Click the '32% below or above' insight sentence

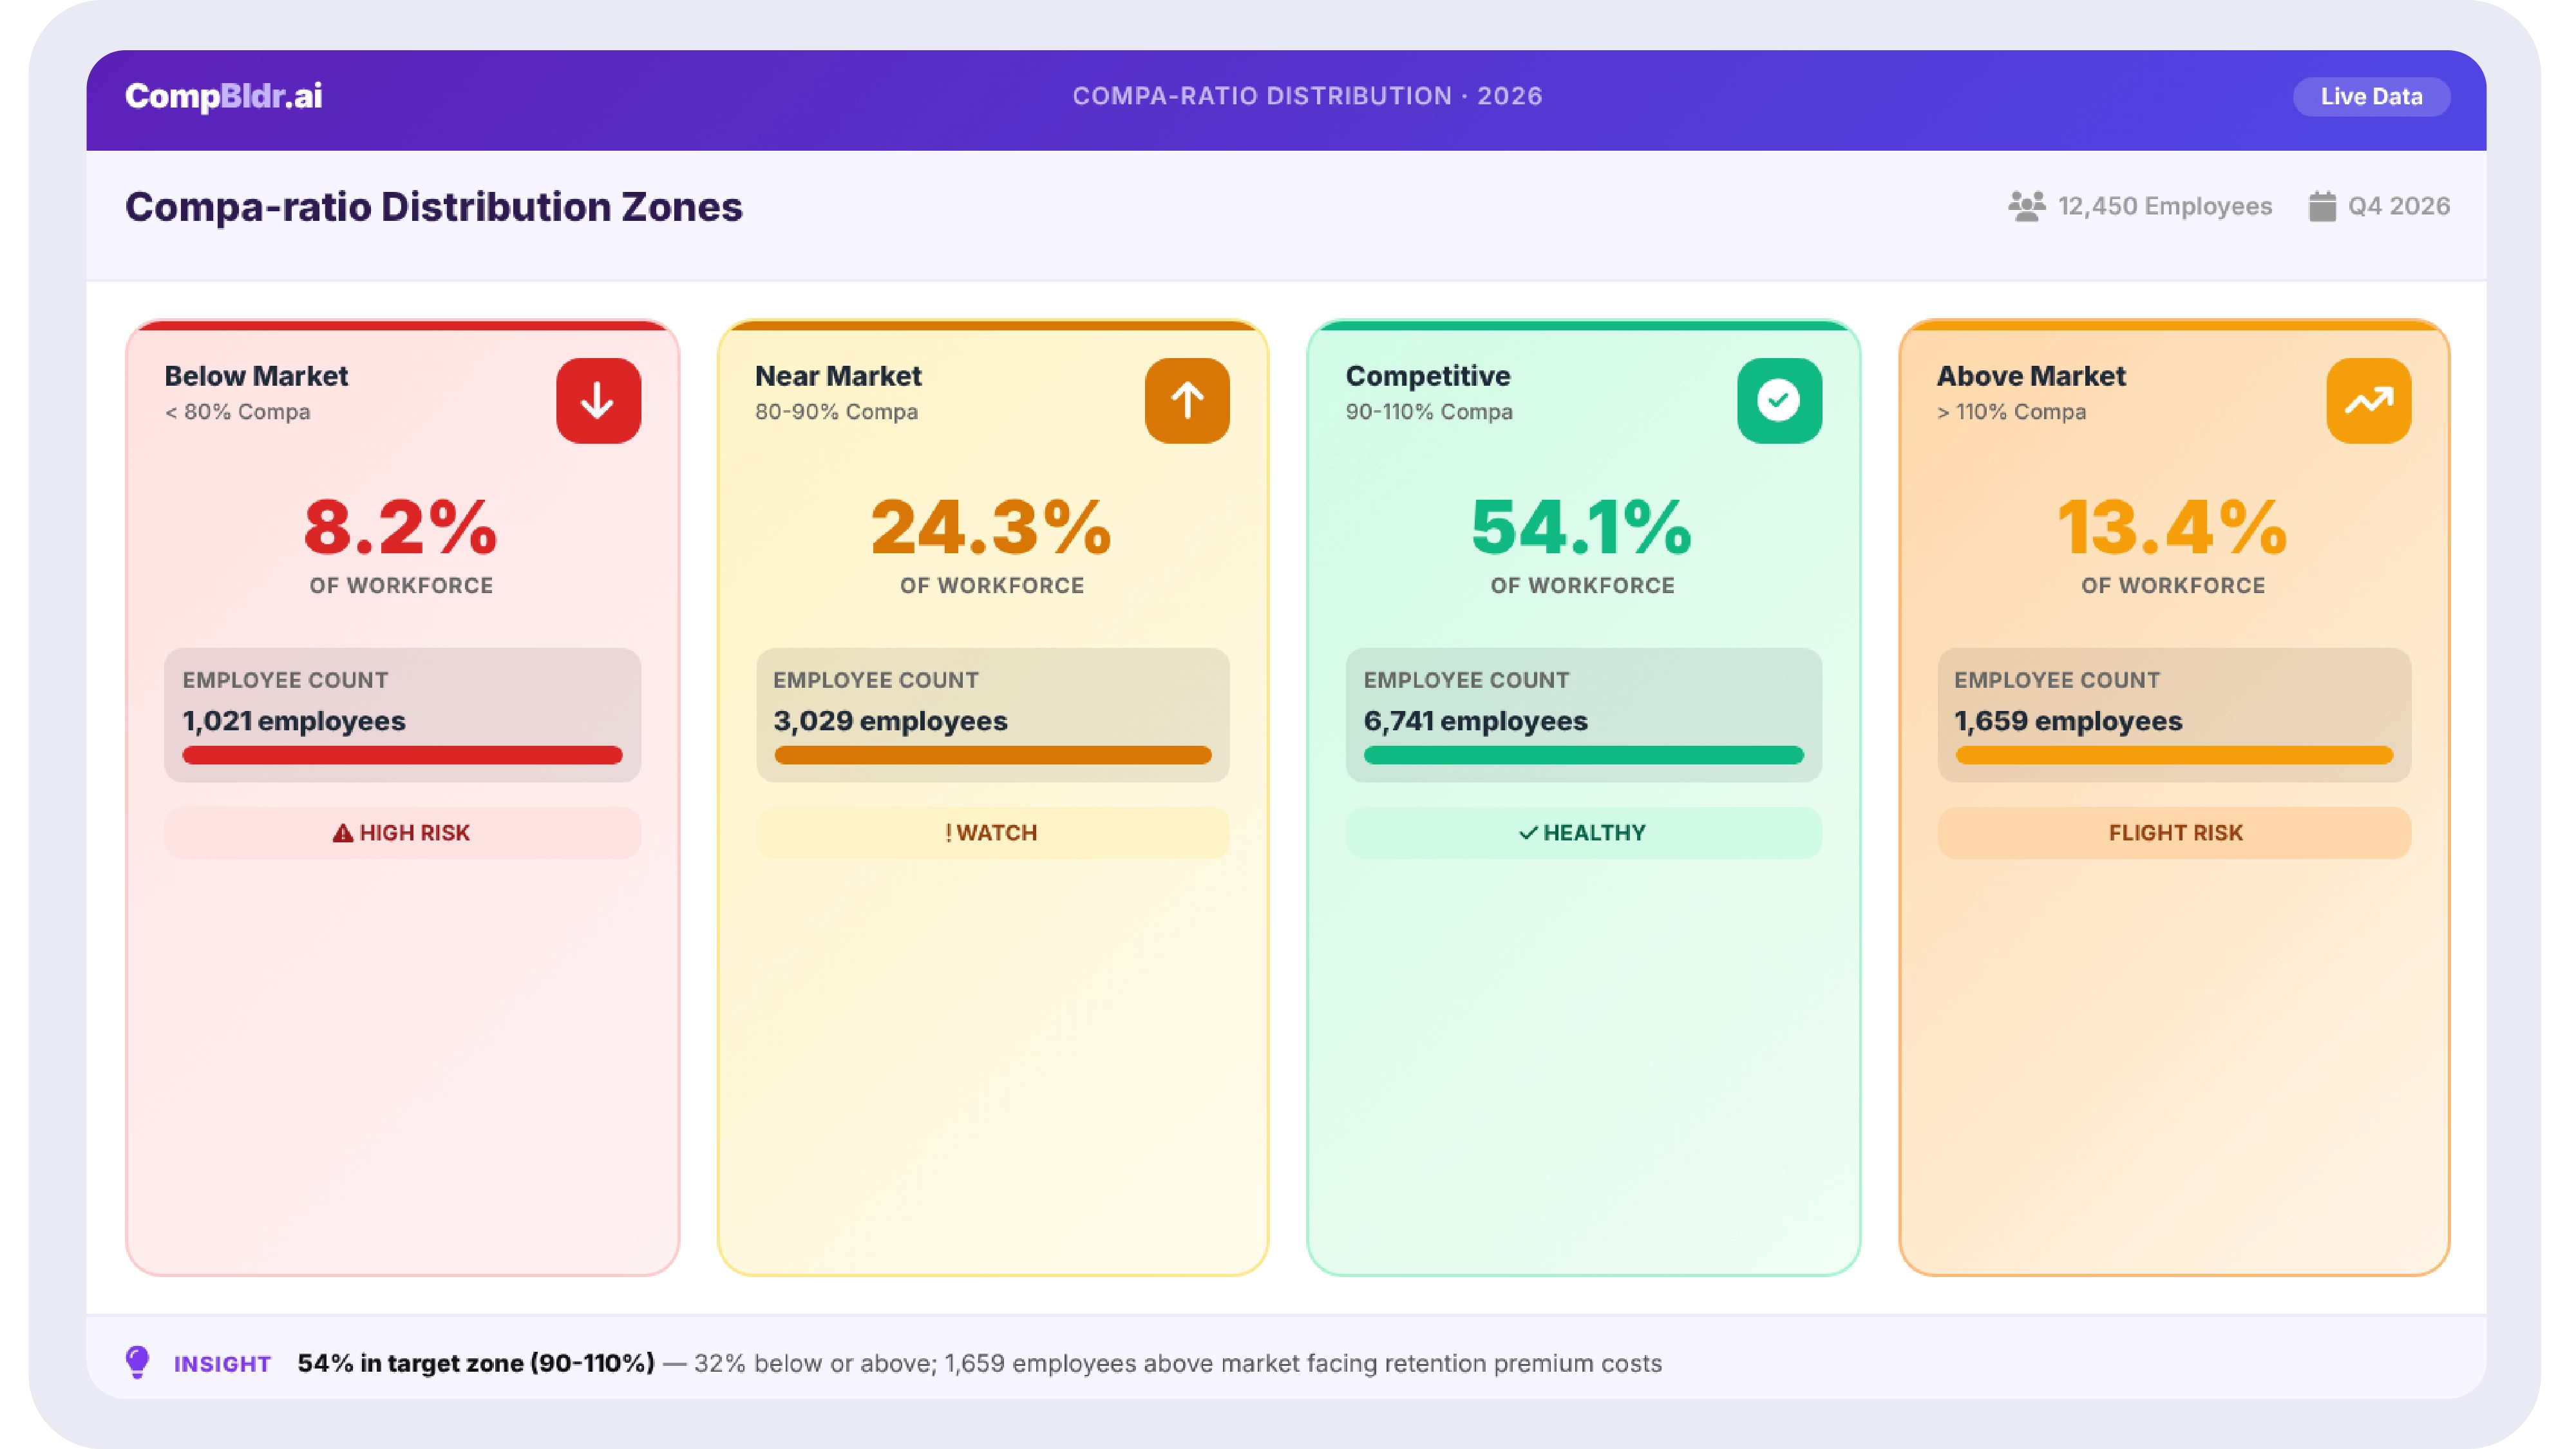click(x=1178, y=1363)
